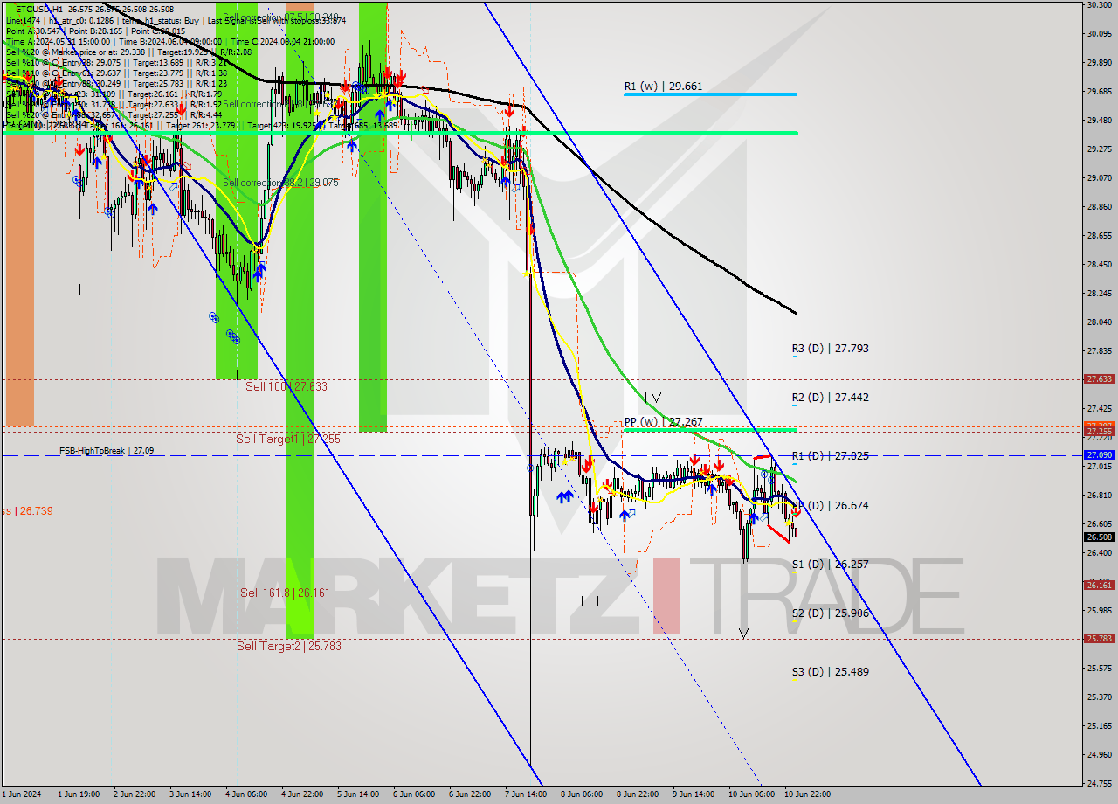This screenshot has width=1118, height=804.
Task: Click the red 25.783 price axis tag
Action: point(1099,639)
